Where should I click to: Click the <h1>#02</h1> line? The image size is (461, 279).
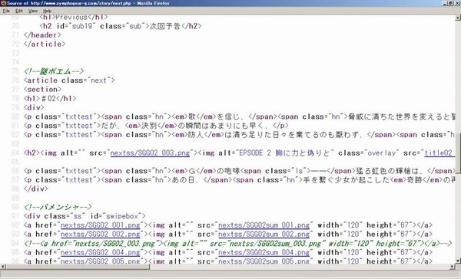click(50, 98)
